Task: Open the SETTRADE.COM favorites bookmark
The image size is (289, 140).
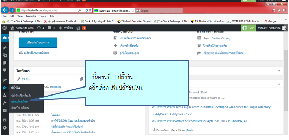Action: point(245,21)
